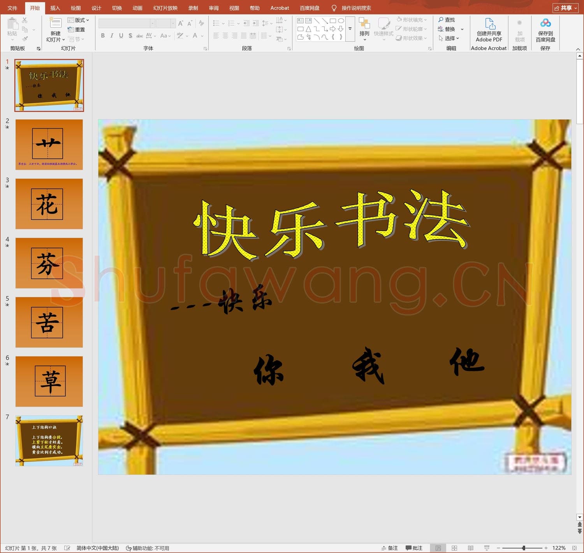Select the right arrow shape in the gallery

click(333, 29)
